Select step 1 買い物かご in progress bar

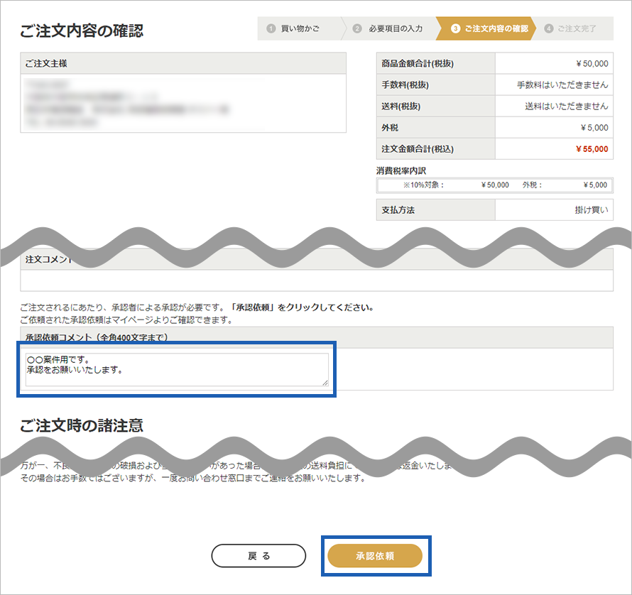point(300,28)
